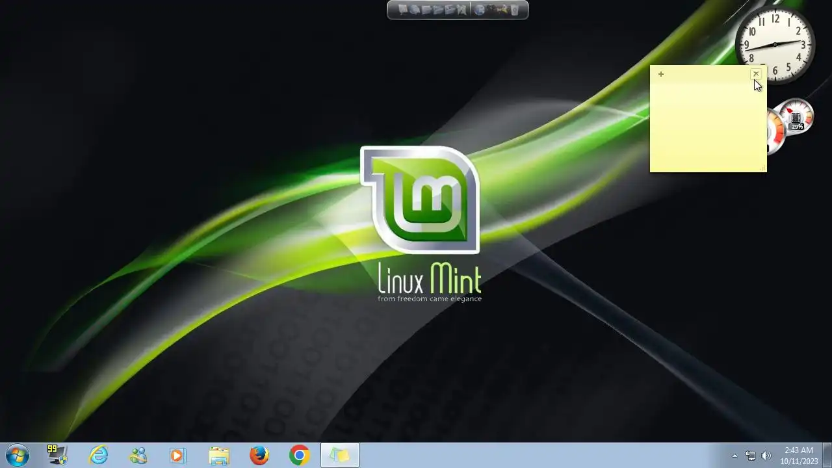Add a new sticky note with plus
This screenshot has width=832, height=468.
coord(661,74)
